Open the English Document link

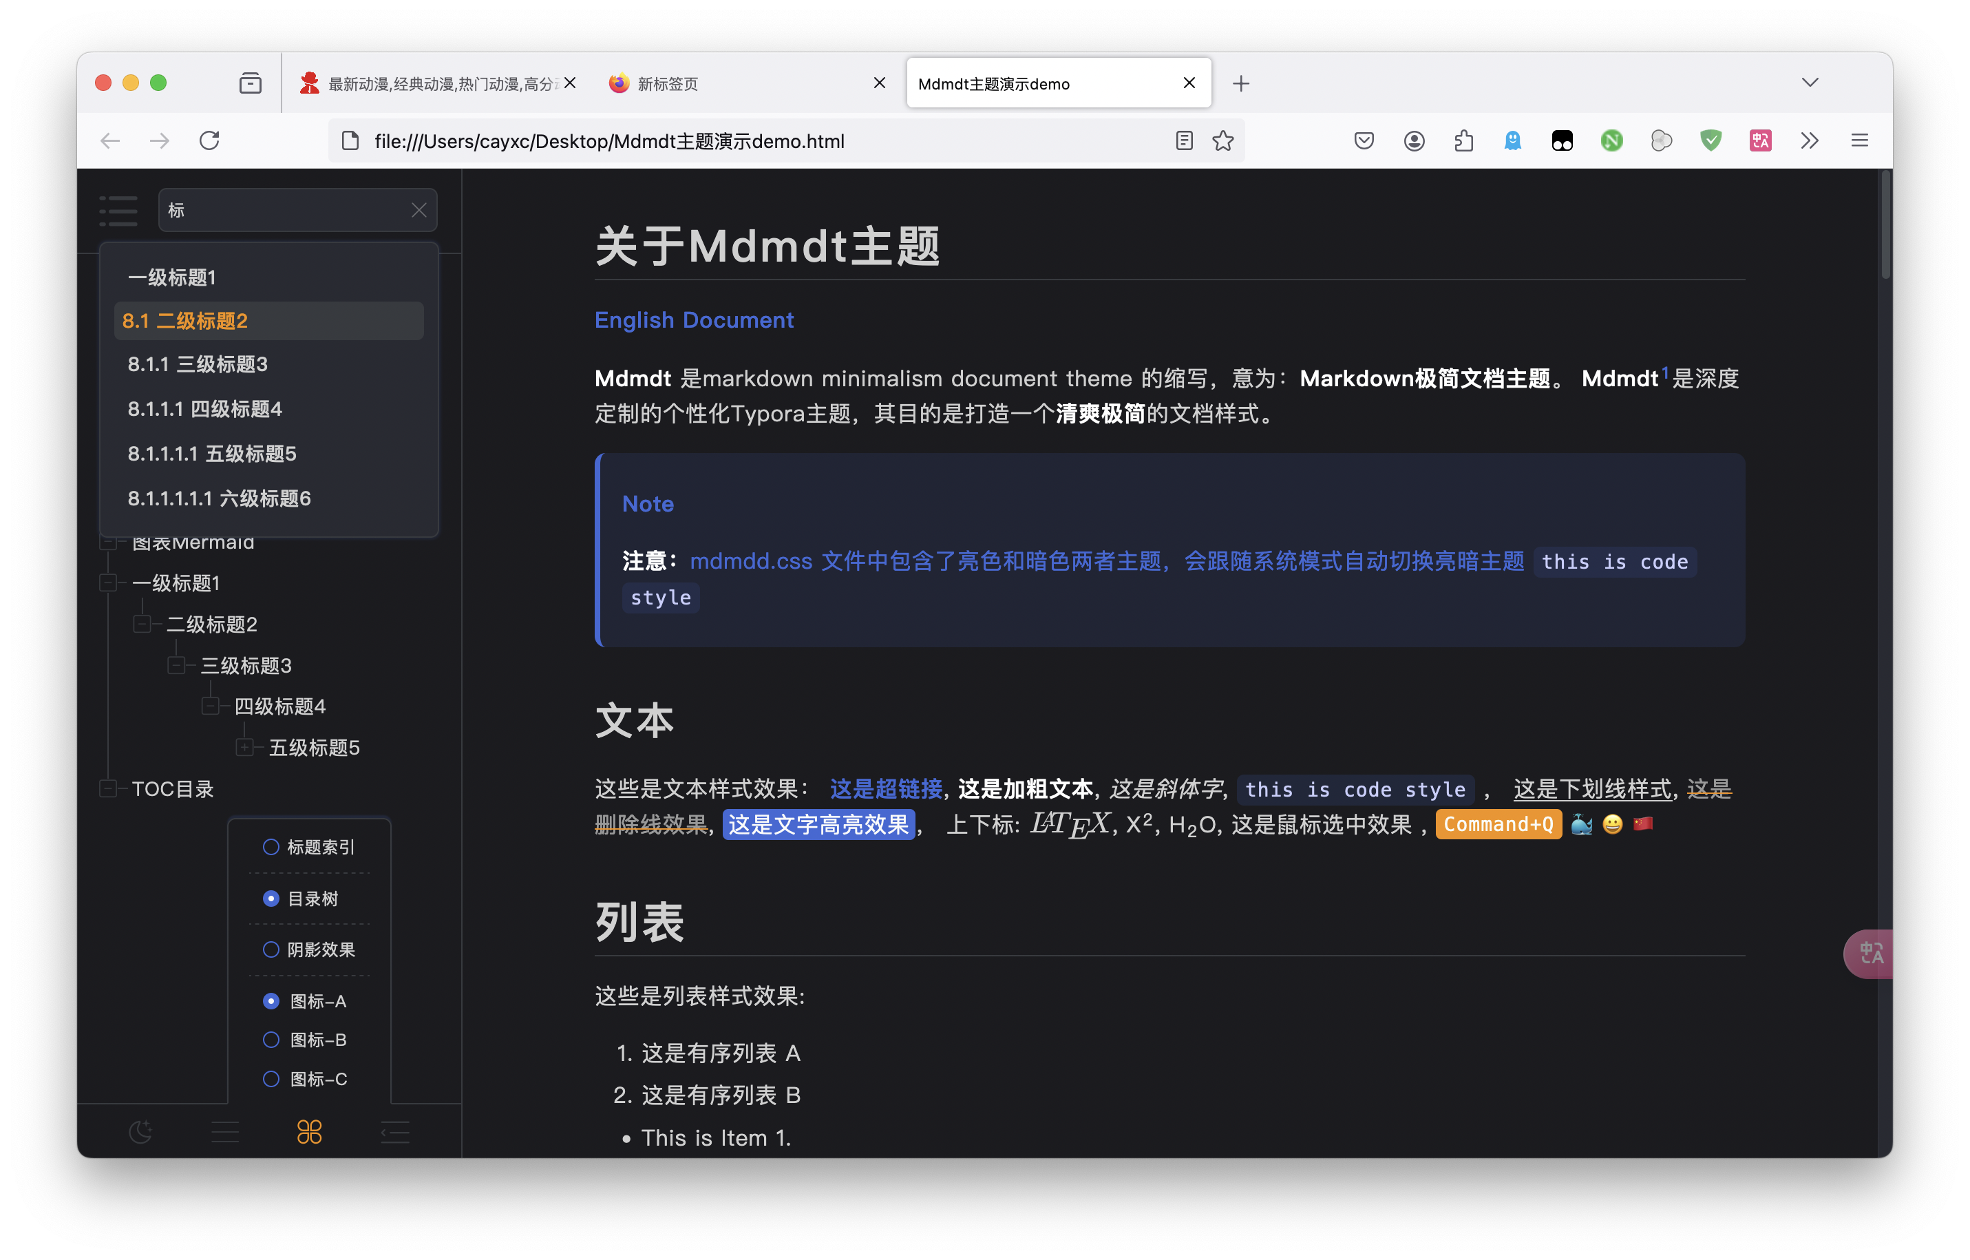tap(694, 320)
